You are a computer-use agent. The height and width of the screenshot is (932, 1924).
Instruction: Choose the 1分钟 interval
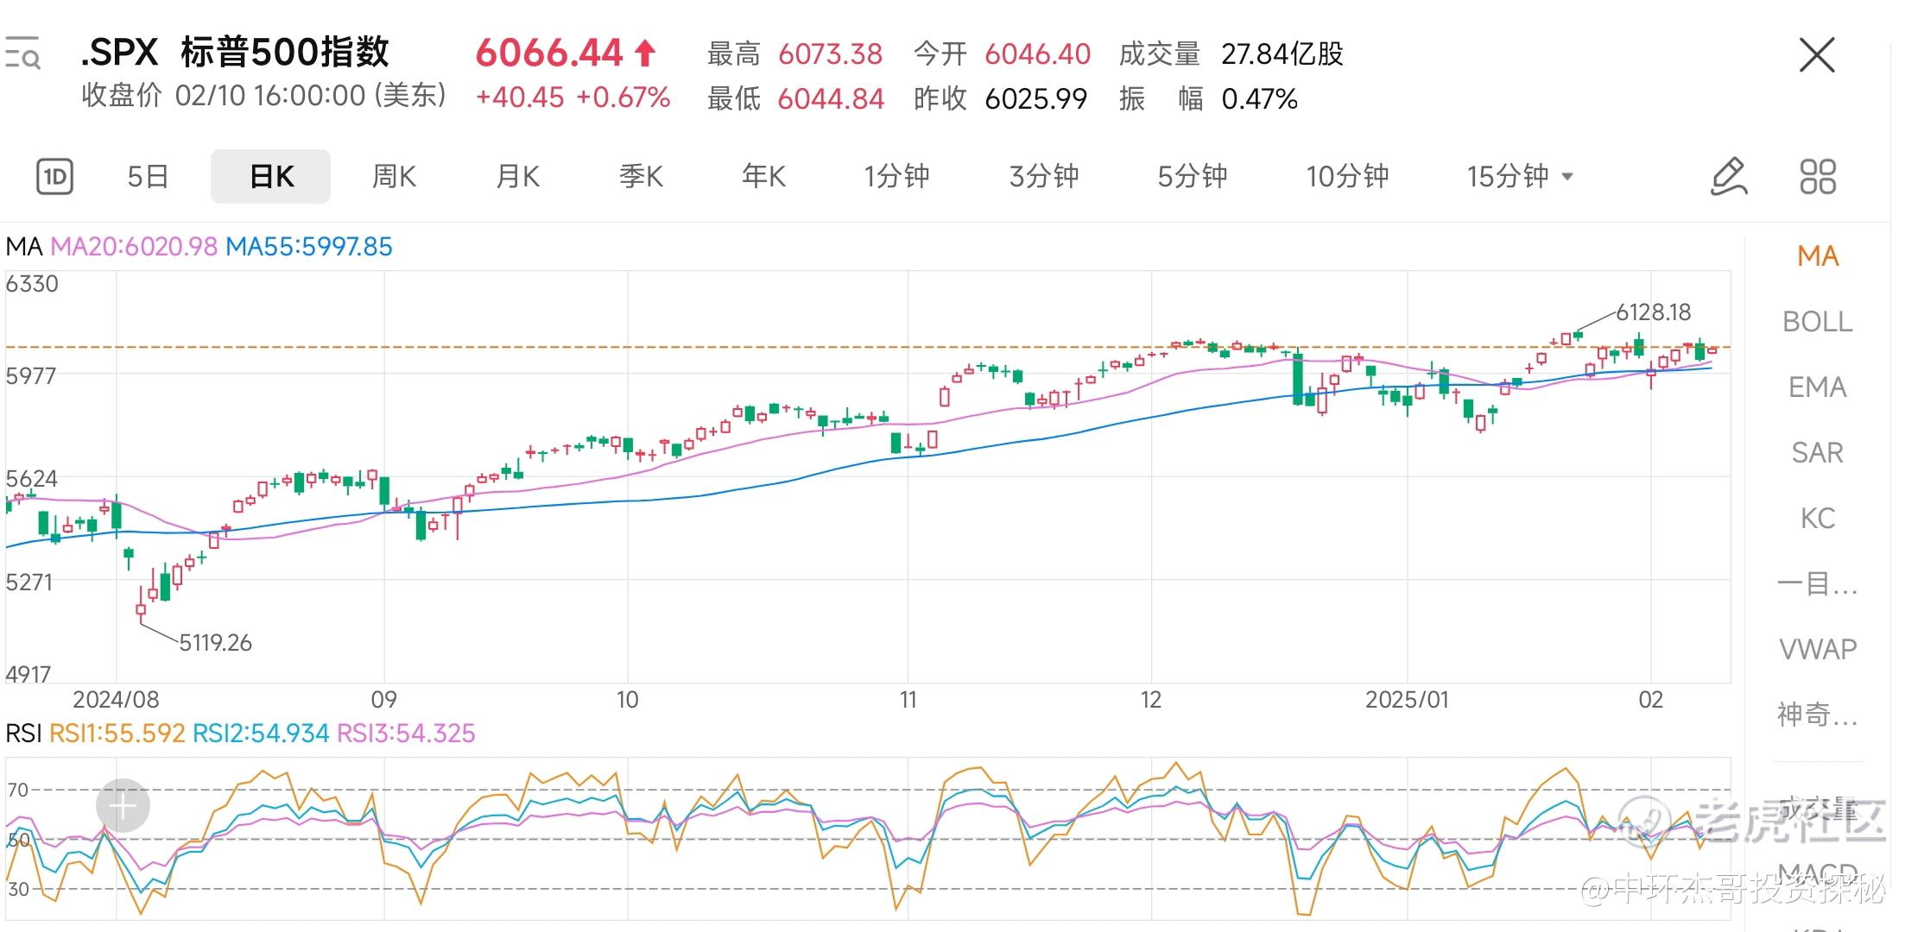(896, 177)
